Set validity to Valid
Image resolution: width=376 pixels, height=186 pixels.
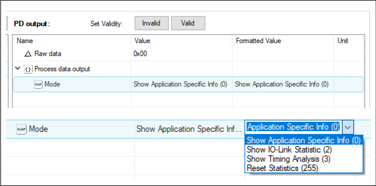[188, 23]
